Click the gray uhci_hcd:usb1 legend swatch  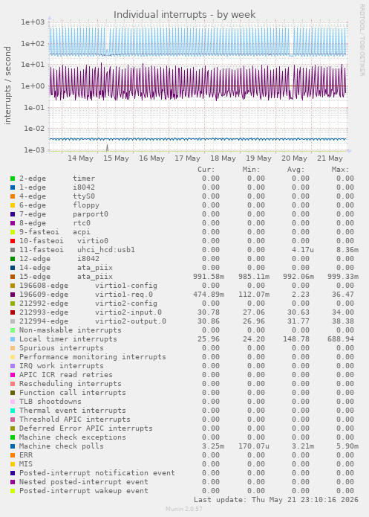13,250
